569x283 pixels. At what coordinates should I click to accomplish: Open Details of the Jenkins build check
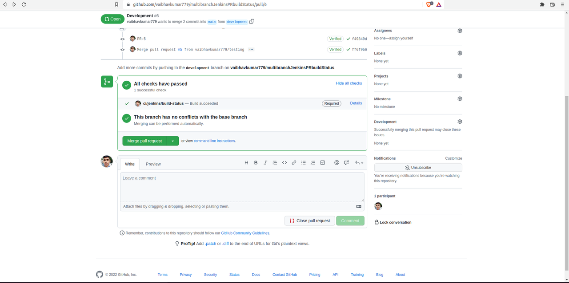pyautogui.click(x=356, y=103)
